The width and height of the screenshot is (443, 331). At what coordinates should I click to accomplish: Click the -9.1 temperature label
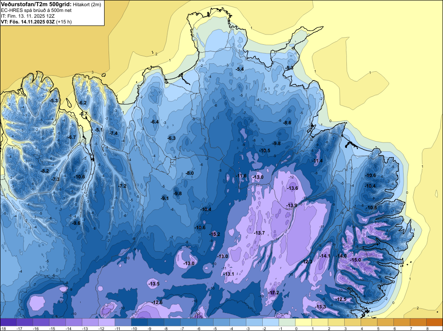click(x=164, y=198)
